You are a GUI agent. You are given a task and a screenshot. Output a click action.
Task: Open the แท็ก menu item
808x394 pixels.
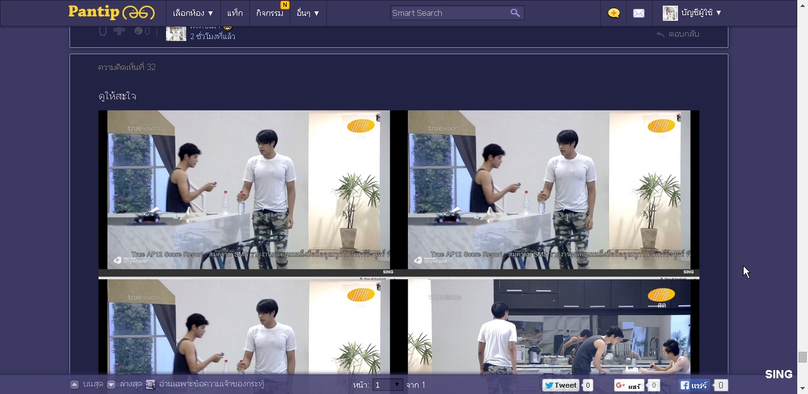point(235,13)
